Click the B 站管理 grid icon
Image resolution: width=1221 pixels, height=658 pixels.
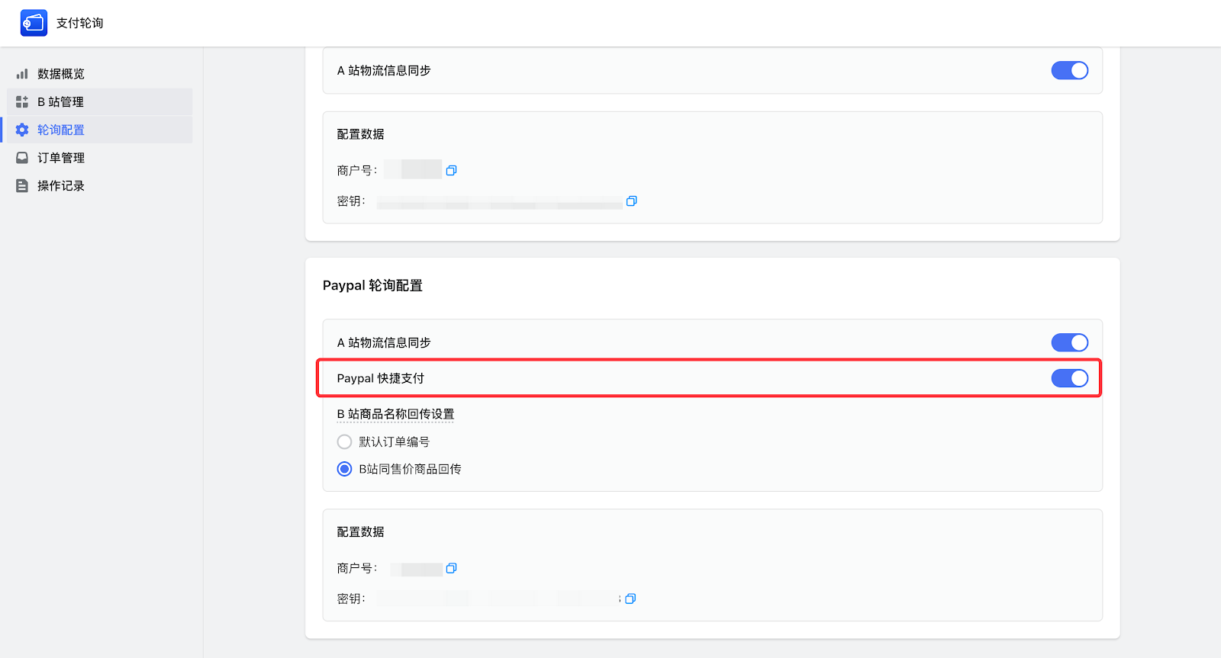pos(22,102)
